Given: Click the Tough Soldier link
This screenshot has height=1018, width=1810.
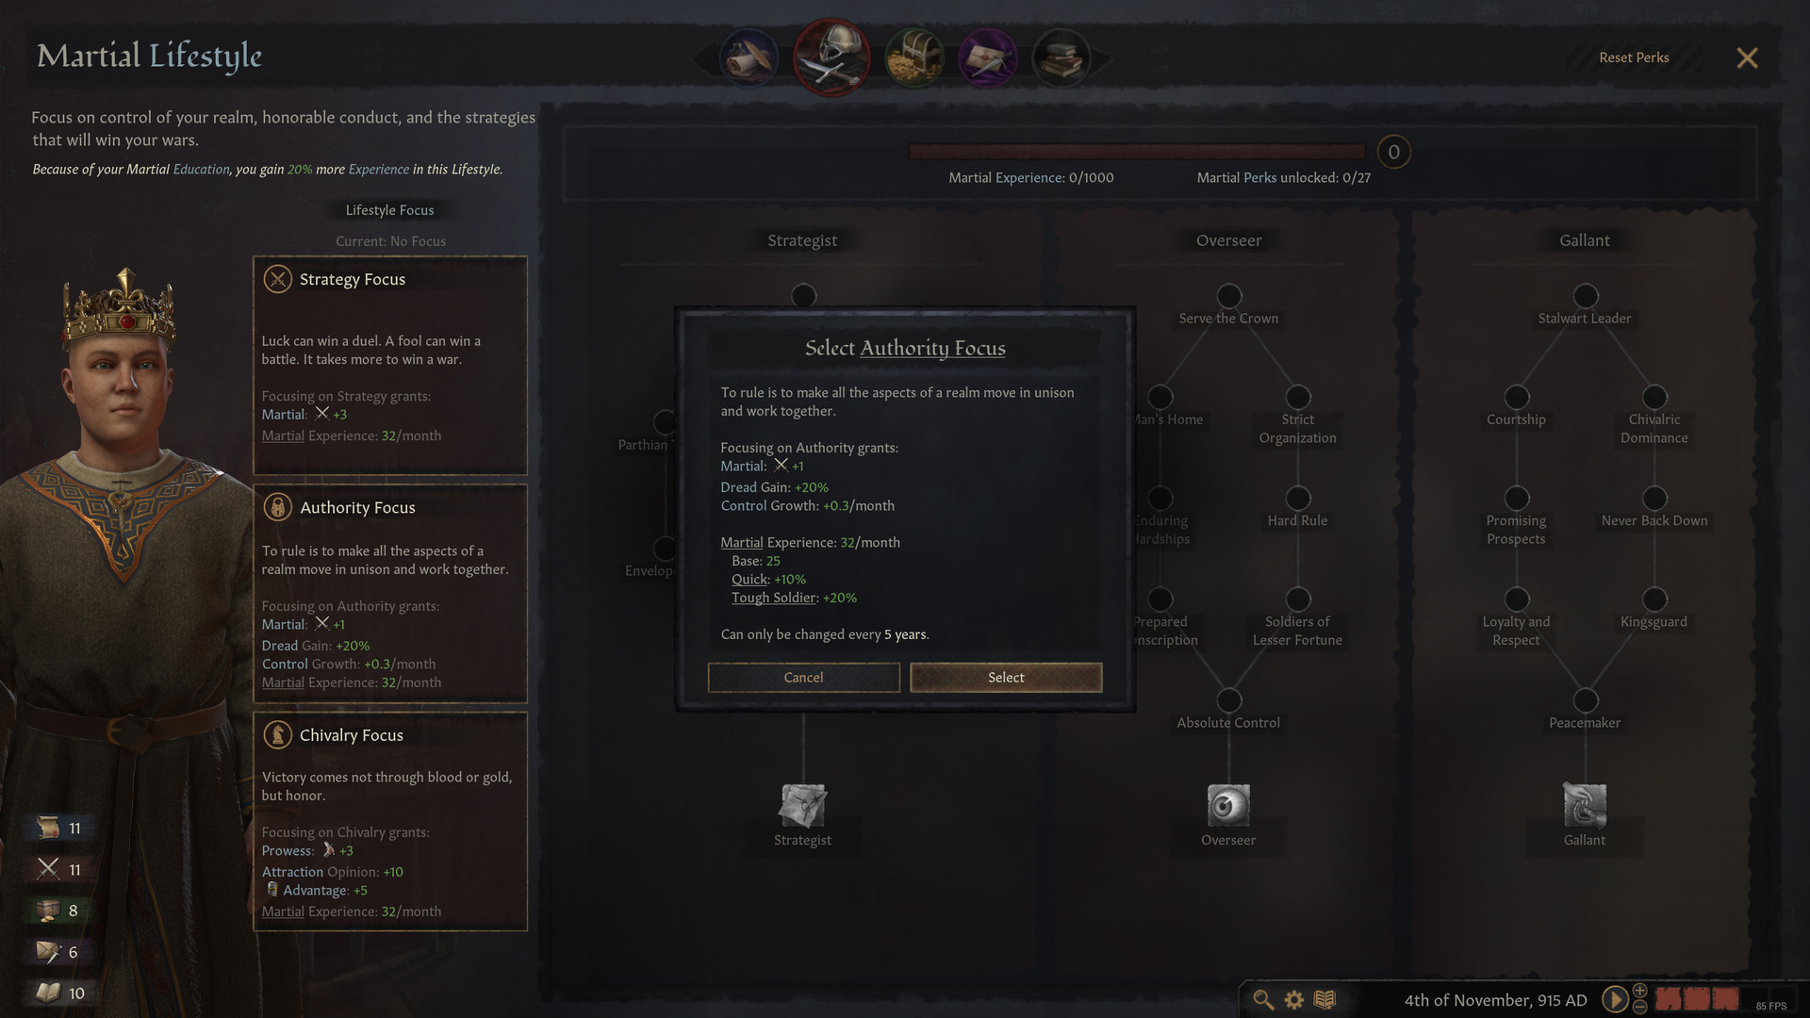Looking at the screenshot, I should (x=774, y=598).
